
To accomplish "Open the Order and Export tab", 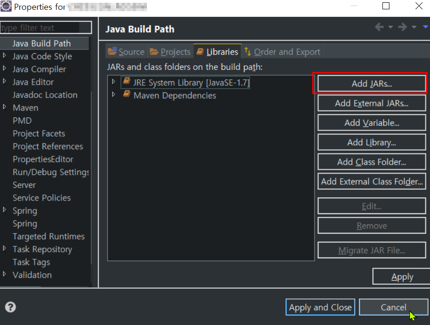I will (x=283, y=52).
